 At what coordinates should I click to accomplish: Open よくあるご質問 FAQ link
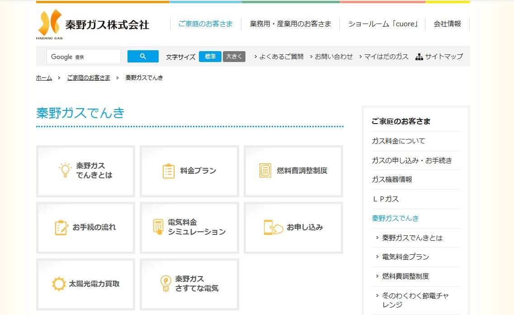coord(281,57)
